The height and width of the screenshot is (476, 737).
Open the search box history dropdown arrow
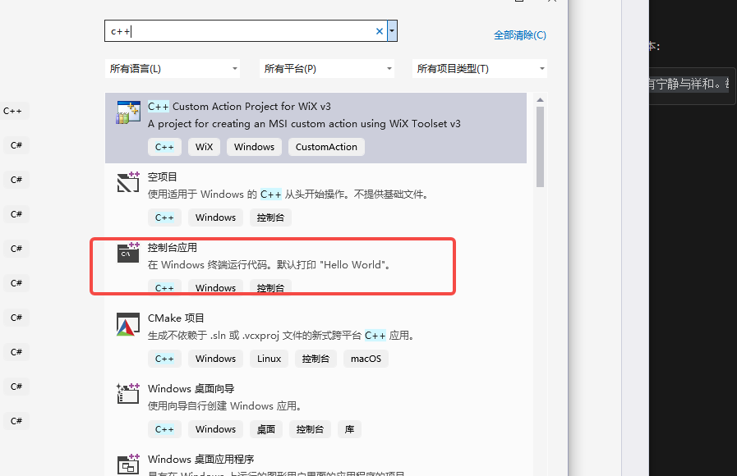[392, 31]
